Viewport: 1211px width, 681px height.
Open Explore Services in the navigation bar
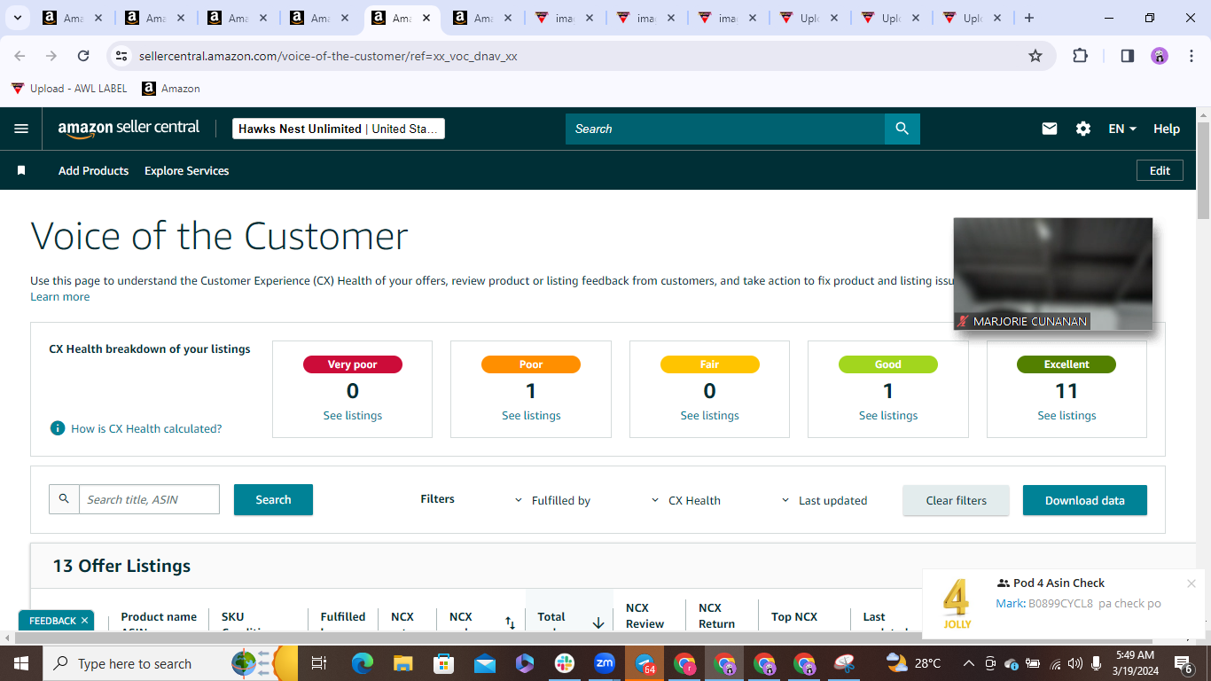[186, 170]
